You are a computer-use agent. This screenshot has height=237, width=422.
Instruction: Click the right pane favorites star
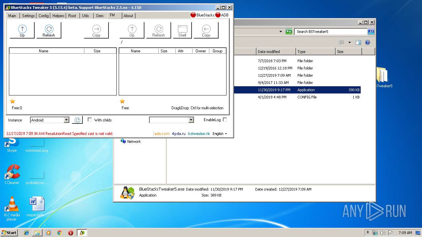(122, 101)
